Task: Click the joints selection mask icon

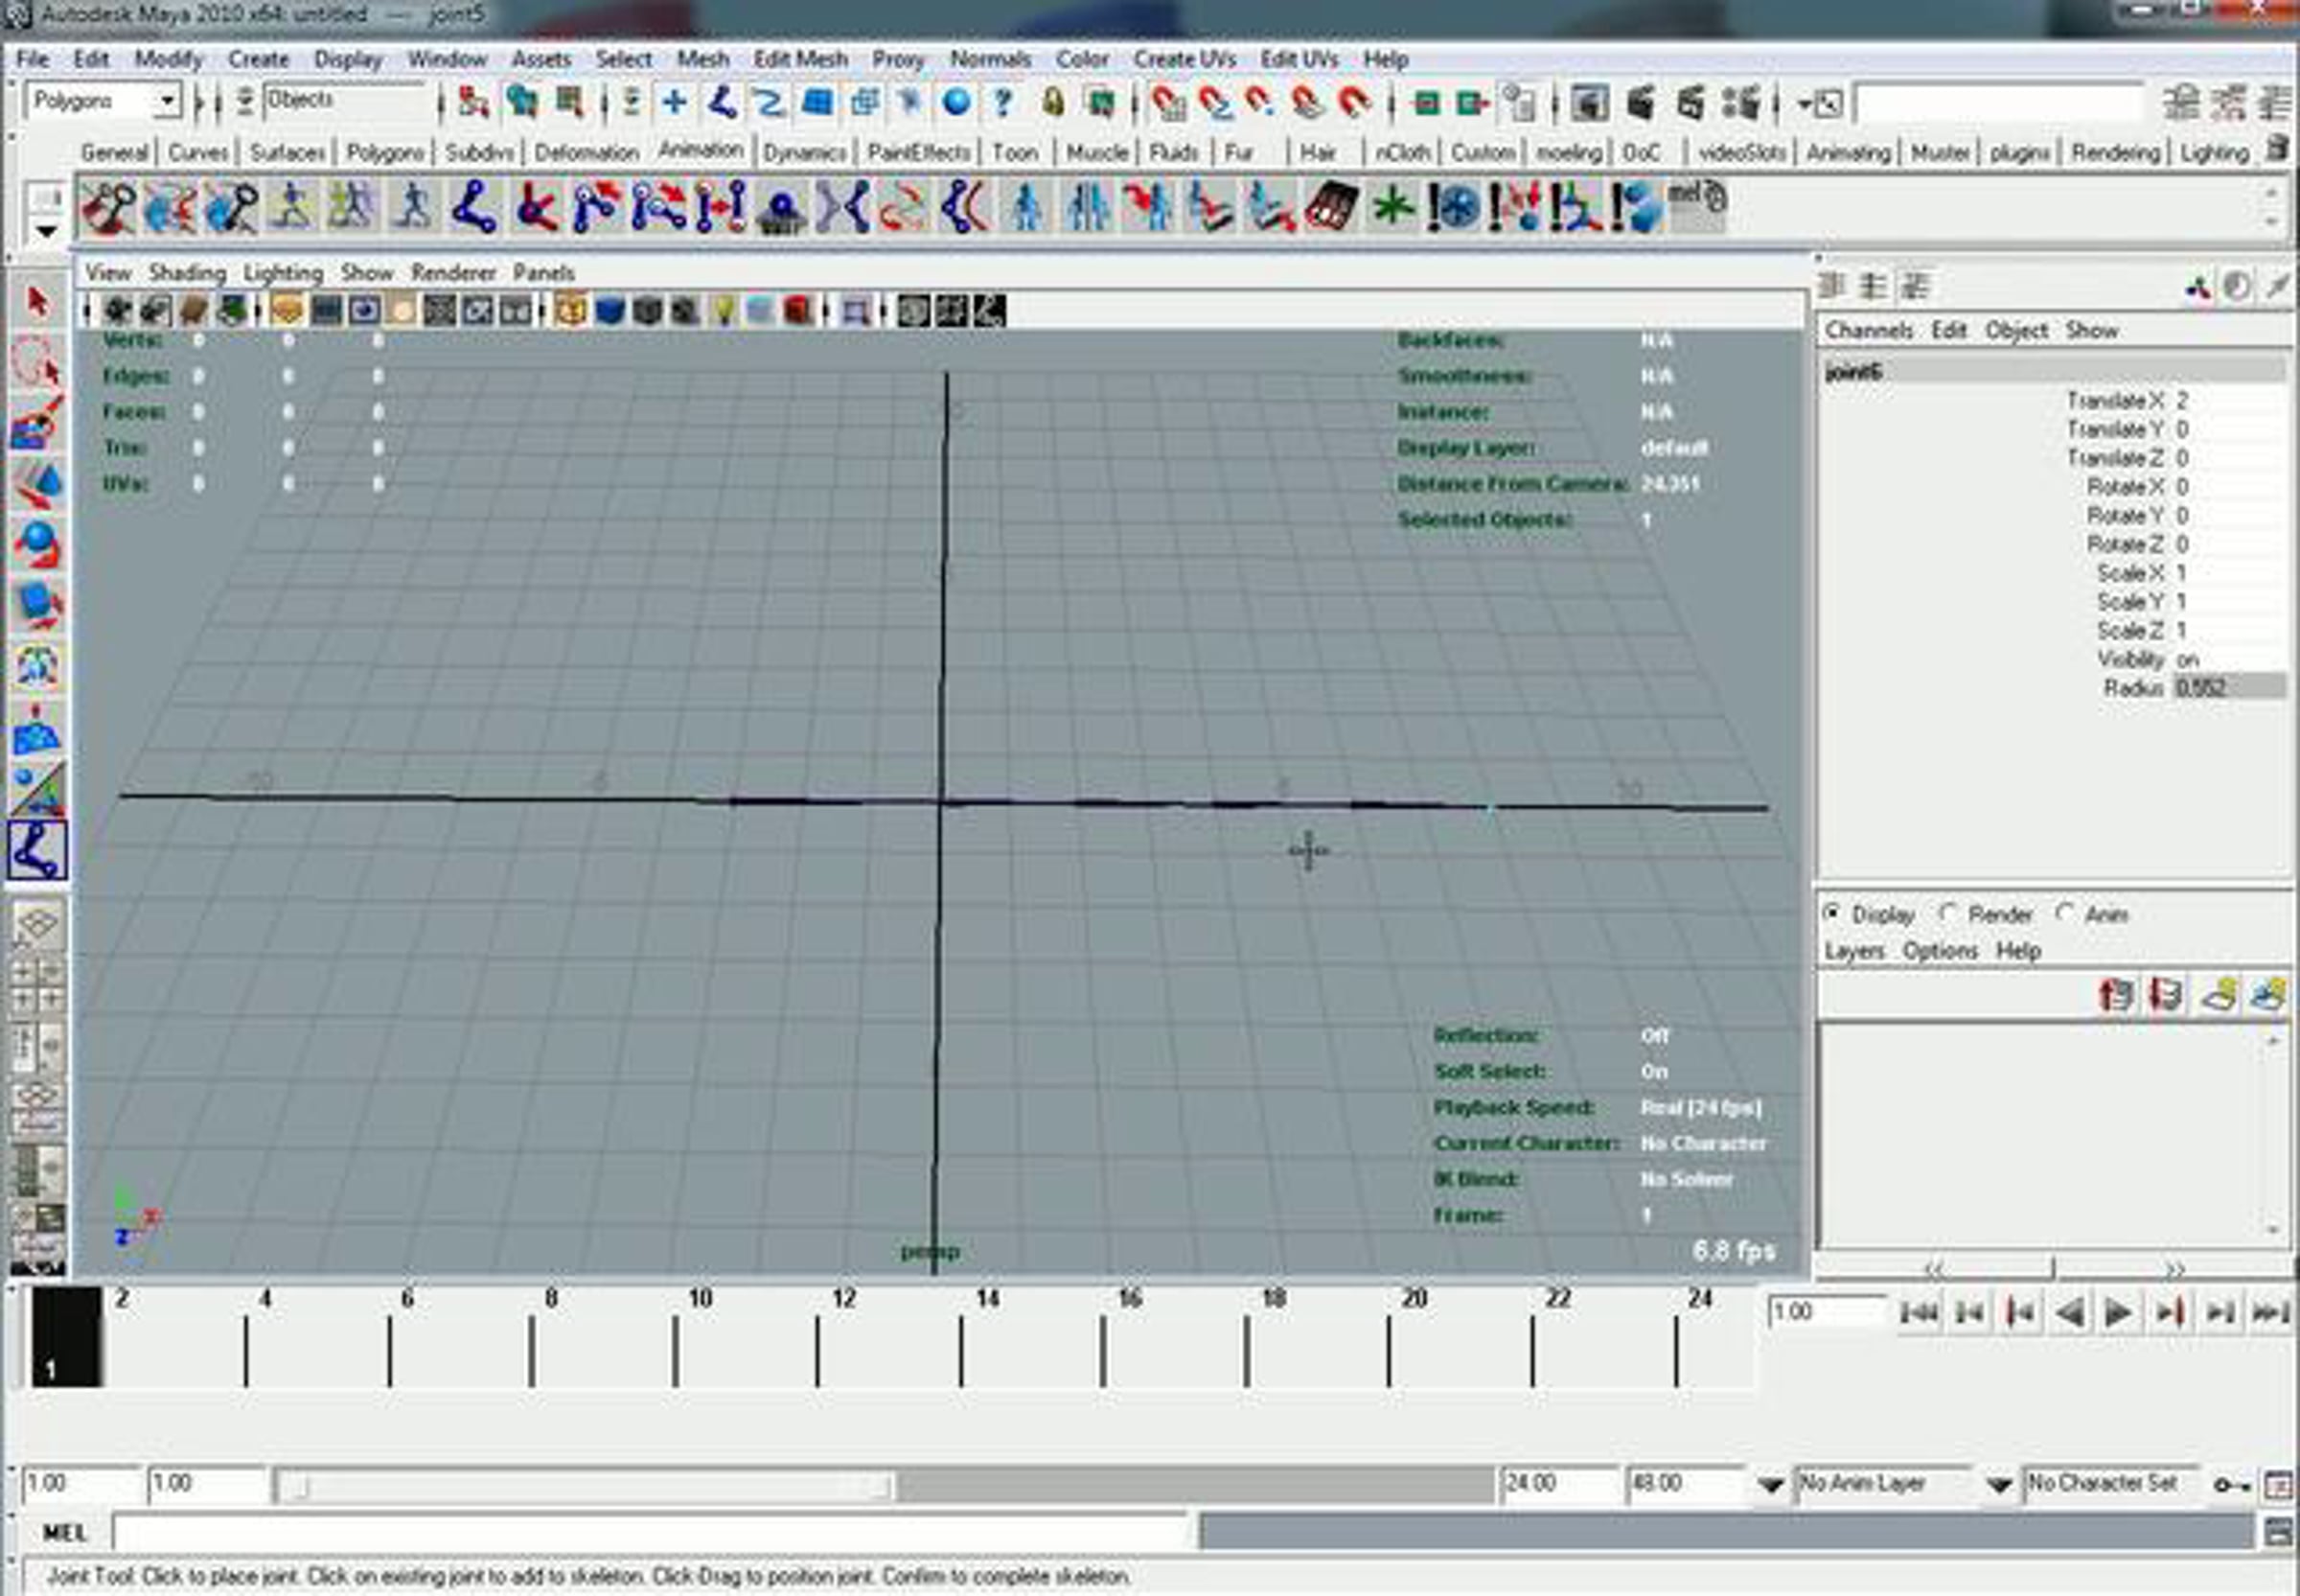Action: [x=722, y=103]
